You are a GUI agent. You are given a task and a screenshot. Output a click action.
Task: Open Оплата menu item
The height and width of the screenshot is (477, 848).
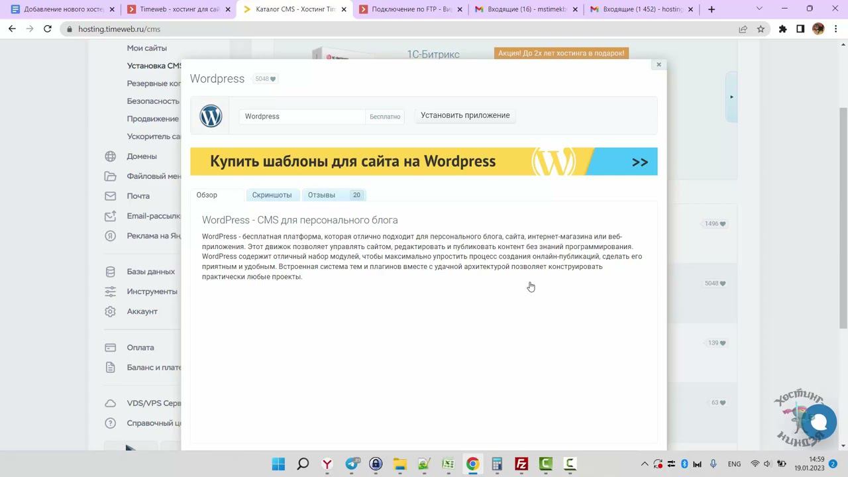click(x=140, y=347)
